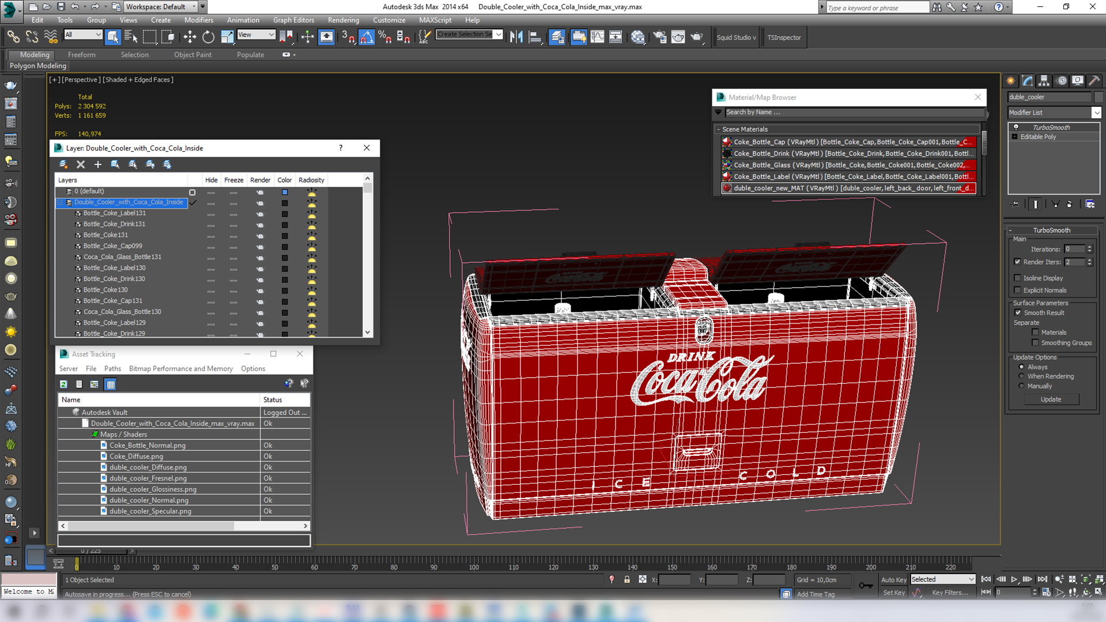1106x622 pixels.
Task: Open the Workspace Default dropdown
Action: click(160, 6)
